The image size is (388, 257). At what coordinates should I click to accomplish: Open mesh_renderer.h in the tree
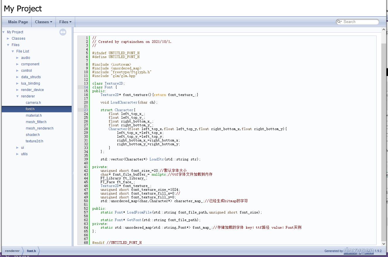click(39, 128)
